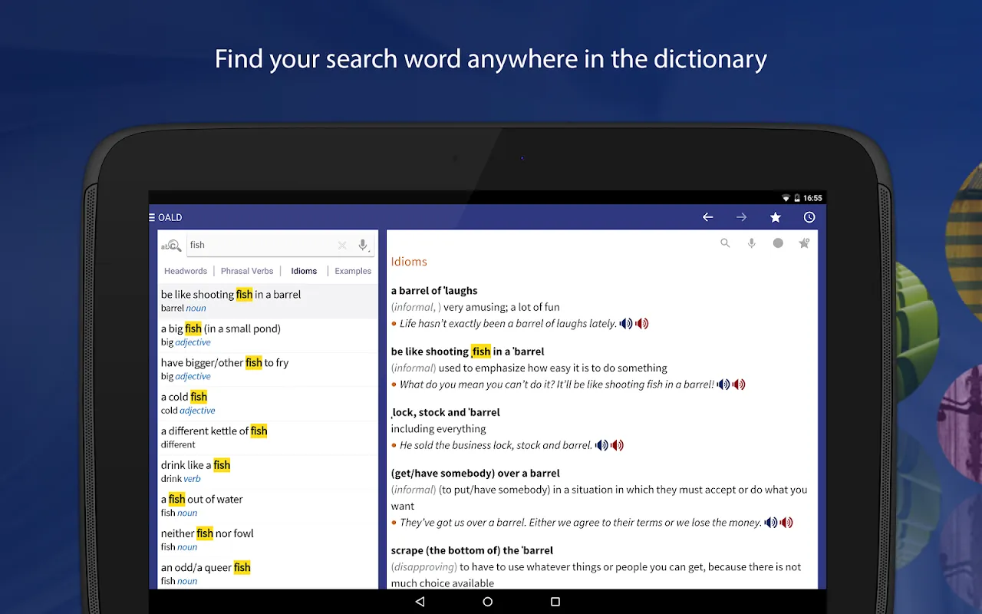Open 'a different kettle of fish' result
Viewport: 982px width, 614px height.
point(268,437)
